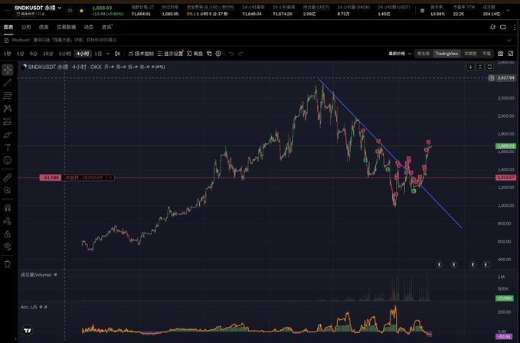Expand the top stats bar chevron
This screenshot has width=520, height=343.
(508, 11)
